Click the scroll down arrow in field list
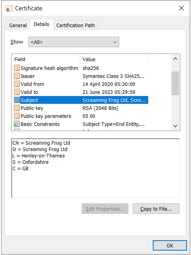This screenshot has height=255, width=191. point(175,126)
